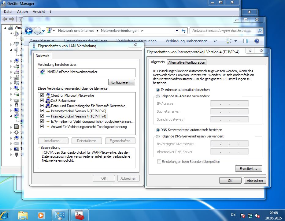Click the Subnetzmaske input field

229,111
